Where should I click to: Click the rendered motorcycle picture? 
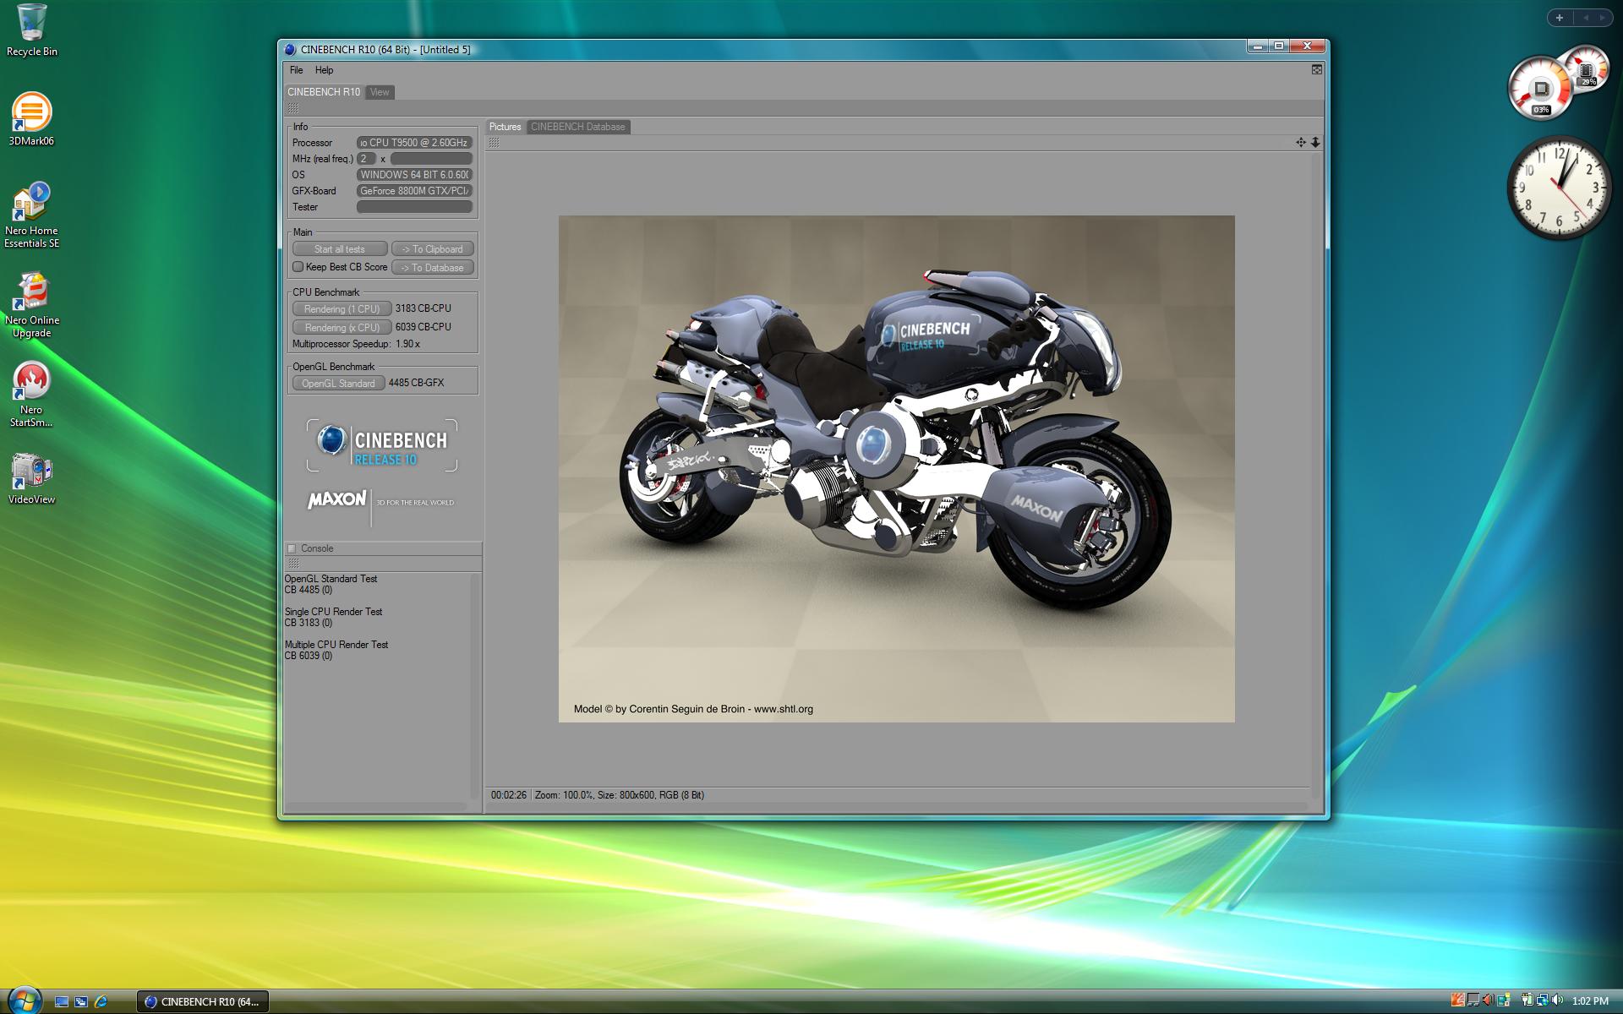point(896,469)
